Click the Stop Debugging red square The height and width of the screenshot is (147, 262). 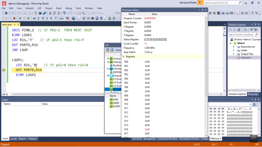(x=14, y=19)
